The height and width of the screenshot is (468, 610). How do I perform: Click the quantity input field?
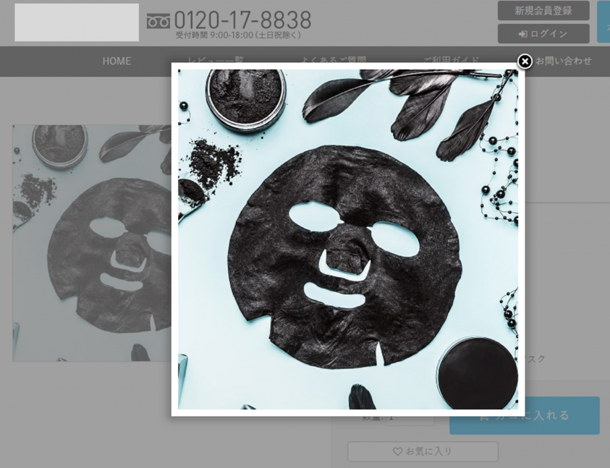410,417
